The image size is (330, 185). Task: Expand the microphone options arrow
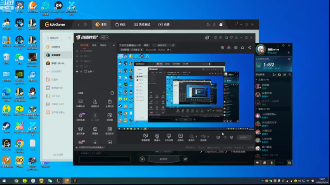tap(196, 136)
